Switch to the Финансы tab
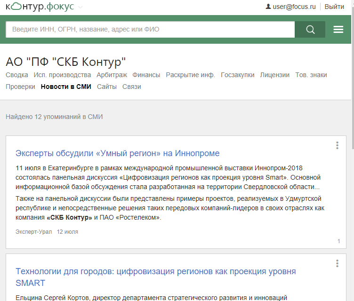Viewport: 354px width, 301px height. point(146,75)
